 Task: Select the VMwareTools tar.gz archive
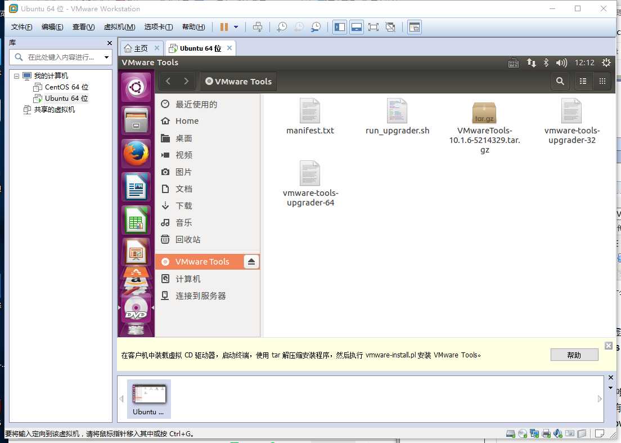484,127
